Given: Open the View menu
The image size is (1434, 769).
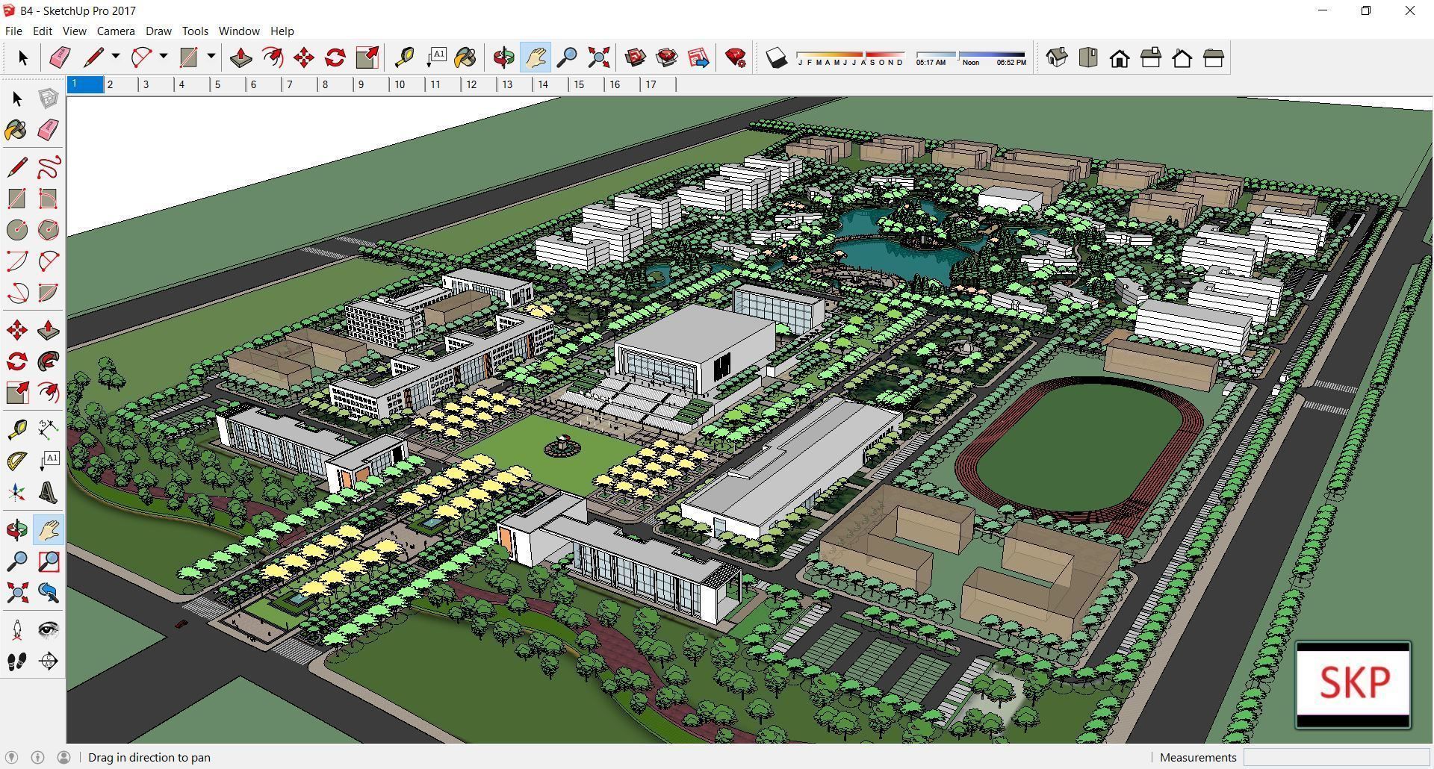Looking at the screenshot, I should point(74,31).
